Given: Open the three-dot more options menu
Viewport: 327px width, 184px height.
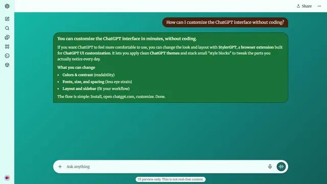Looking at the screenshot, I should [319, 6].
